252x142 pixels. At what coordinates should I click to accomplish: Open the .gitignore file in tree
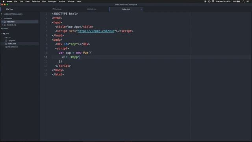coord(12,41)
